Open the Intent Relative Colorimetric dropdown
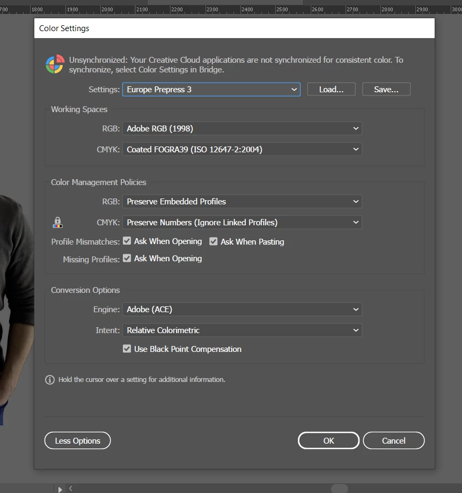This screenshot has height=493, width=462. click(x=242, y=330)
